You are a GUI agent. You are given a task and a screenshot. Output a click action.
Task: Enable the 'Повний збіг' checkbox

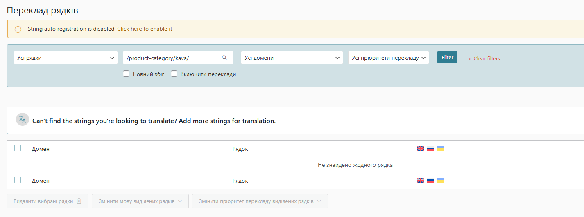pyautogui.click(x=126, y=74)
